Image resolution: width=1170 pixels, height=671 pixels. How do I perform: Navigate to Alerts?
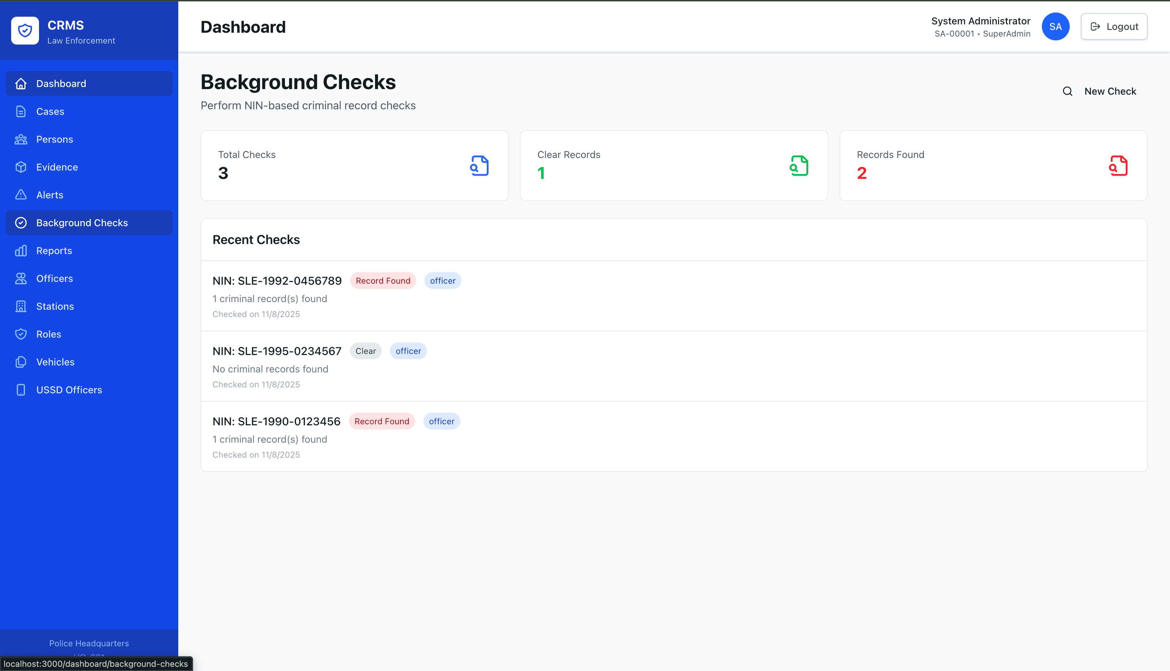(x=89, y=195)
